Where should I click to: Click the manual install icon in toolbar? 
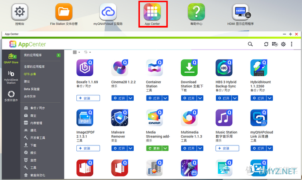pos(274,44)
